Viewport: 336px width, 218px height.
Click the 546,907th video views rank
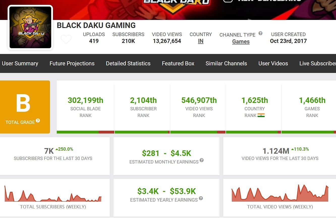pyautogui.click(x=199, y=100)
